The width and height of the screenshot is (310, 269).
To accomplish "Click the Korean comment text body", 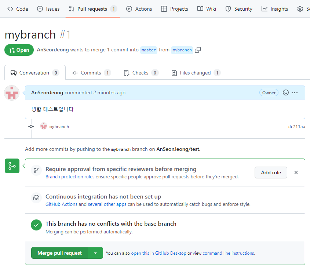I will click(52, 109).
